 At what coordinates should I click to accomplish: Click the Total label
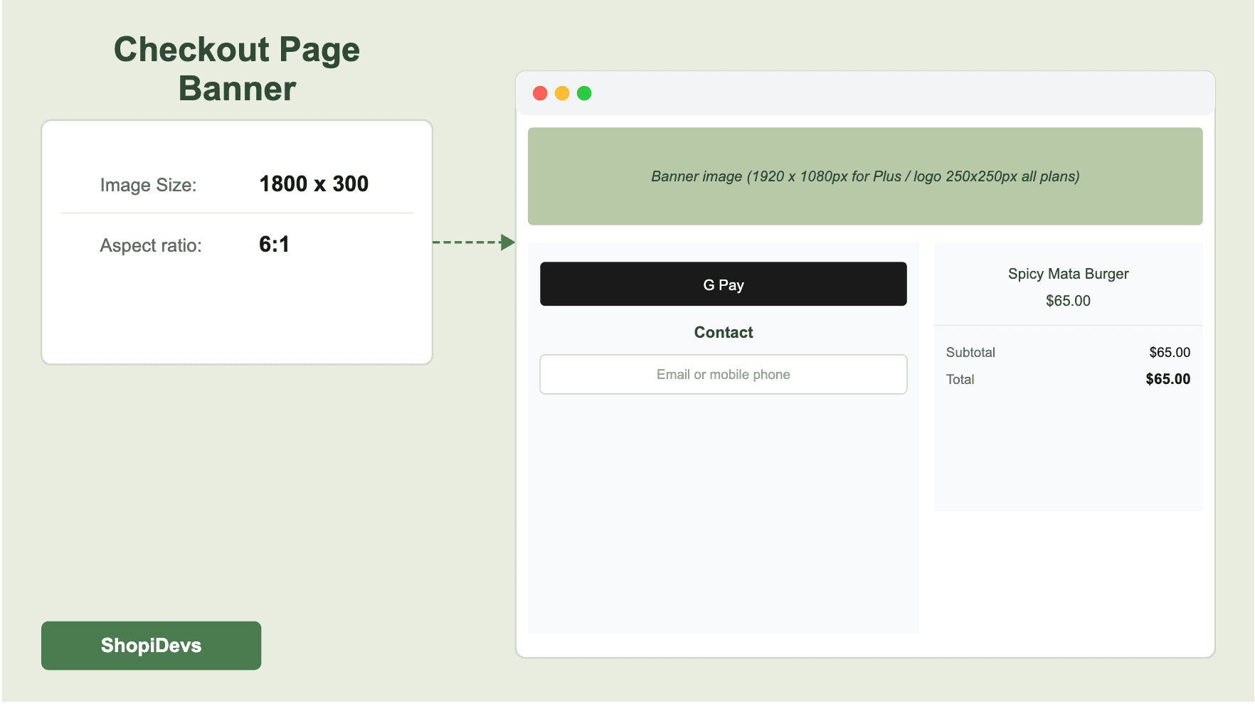[x=960, y=379]
